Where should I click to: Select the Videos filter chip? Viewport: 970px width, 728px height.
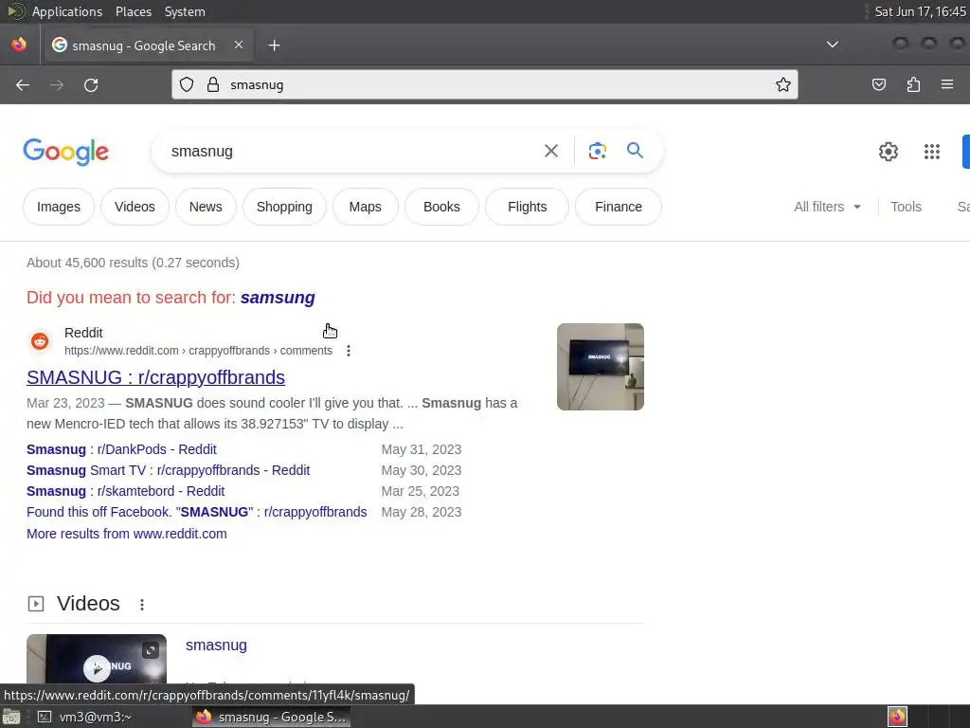tap(135, 207)
